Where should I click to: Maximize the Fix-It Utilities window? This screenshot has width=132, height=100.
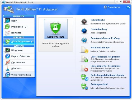tap(121, 2)
